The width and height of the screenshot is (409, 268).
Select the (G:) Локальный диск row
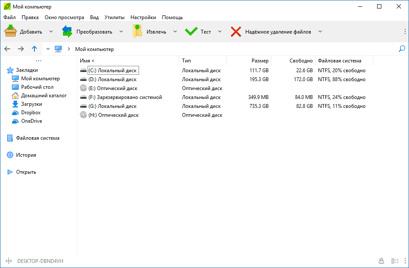(x=222, y=106)
